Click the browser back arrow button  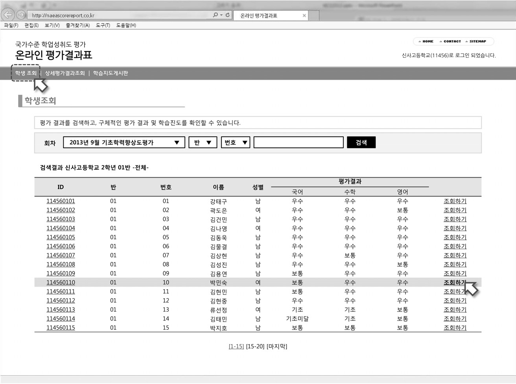click(x=8, y=15)
